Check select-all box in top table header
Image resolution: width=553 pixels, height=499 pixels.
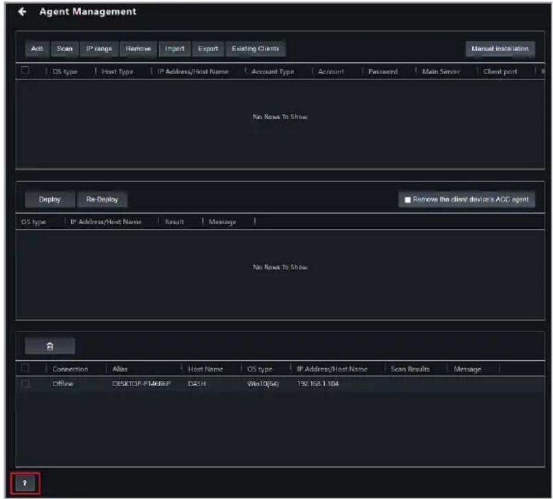[25, 70]
